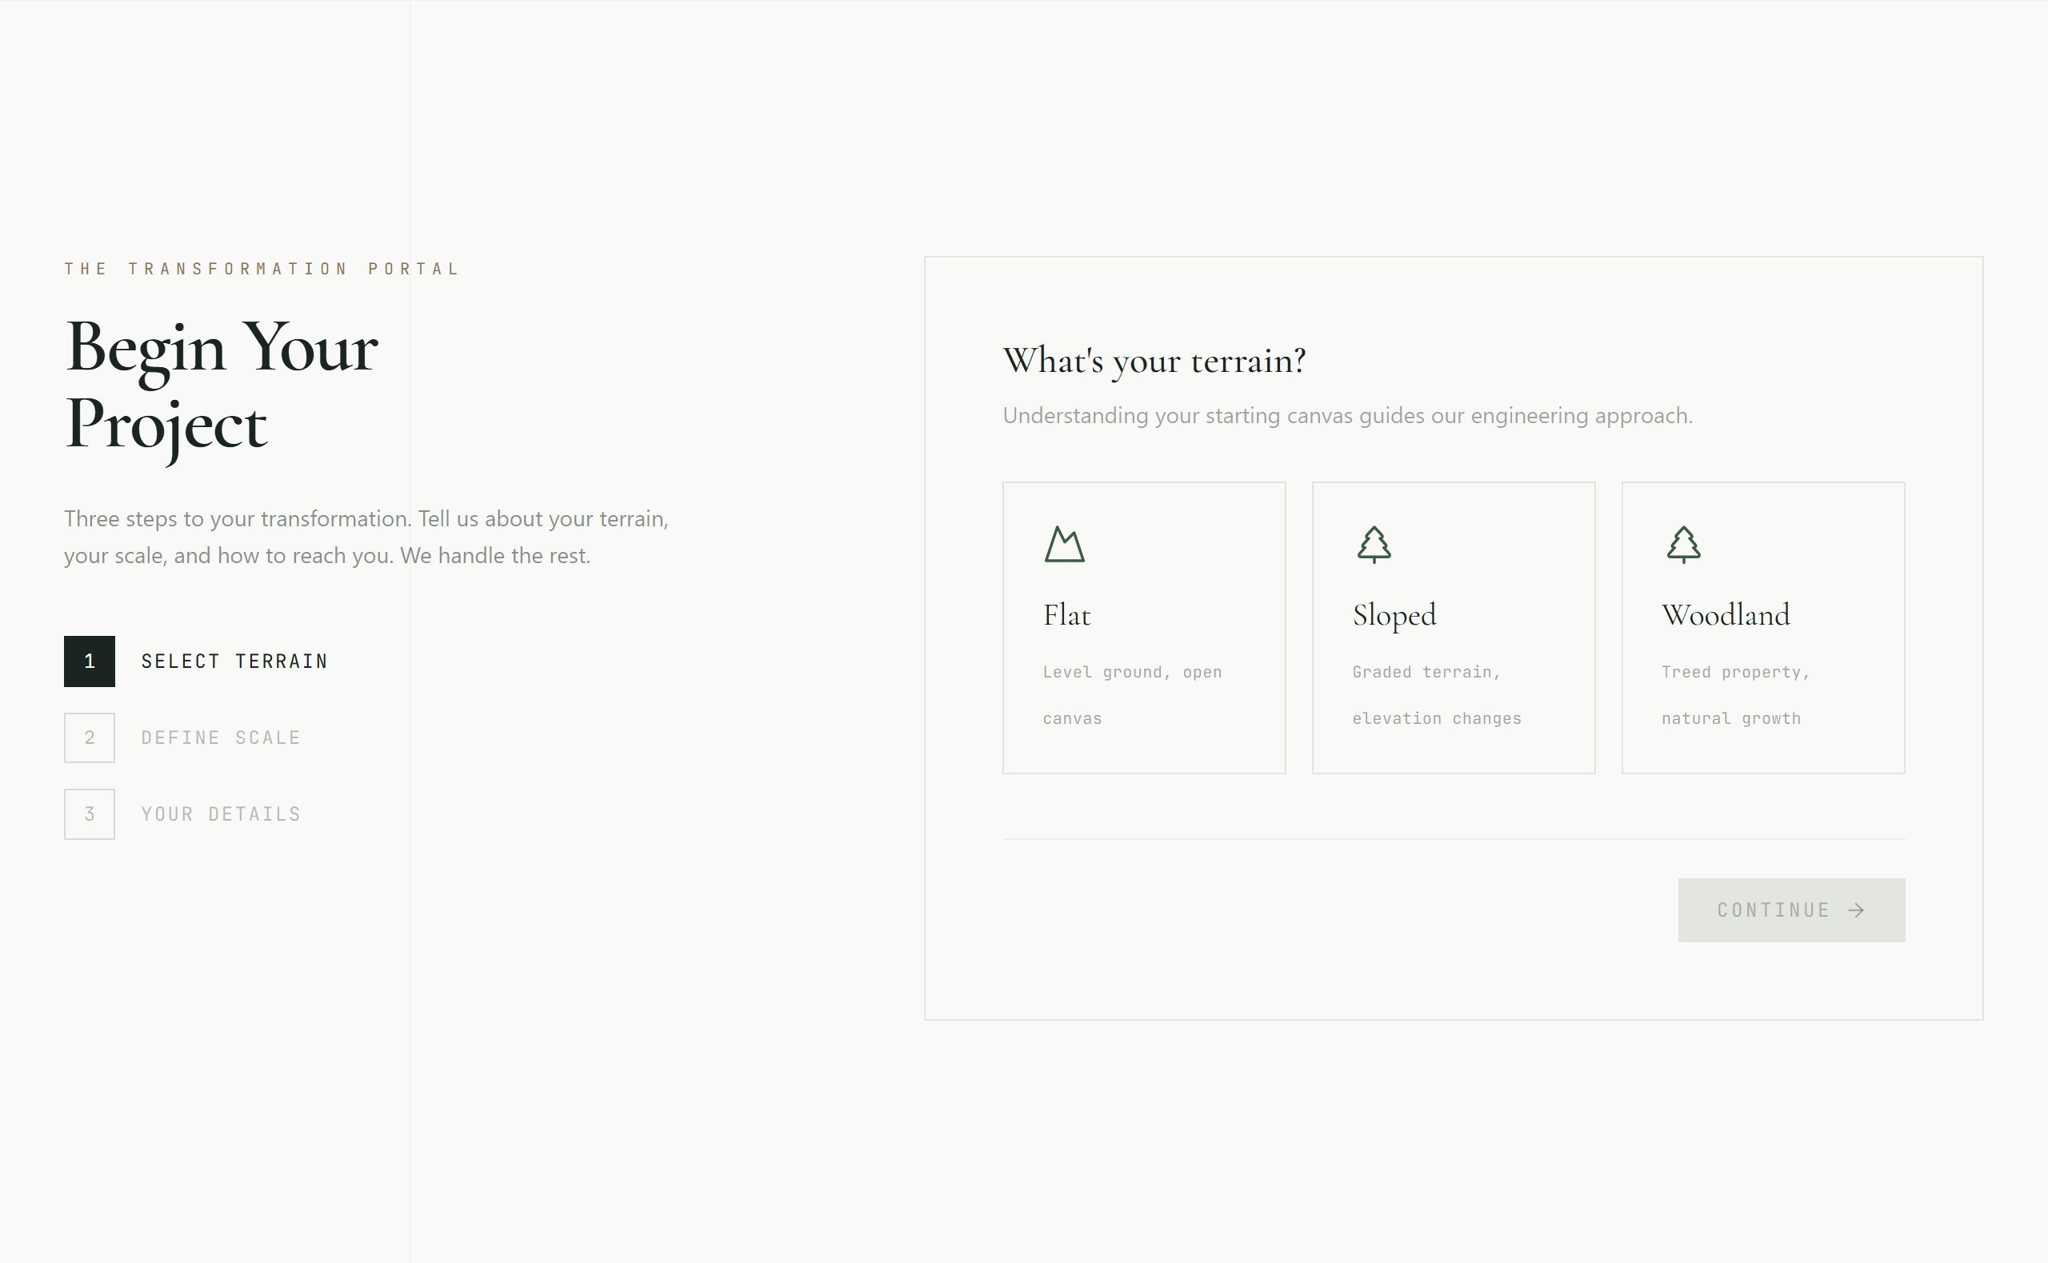Click 'Graded terrain, elevation changes' description
2048x1263 pixels.
click(1437, 695)
